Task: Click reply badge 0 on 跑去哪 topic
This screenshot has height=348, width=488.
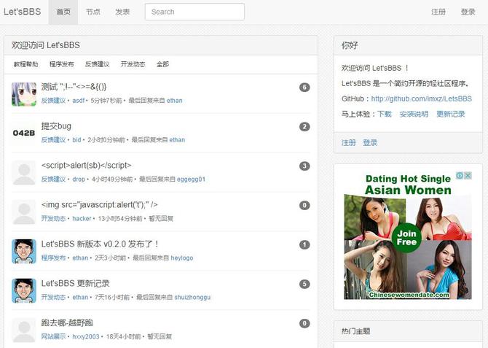Action: 304,323
